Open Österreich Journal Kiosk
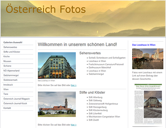Screen dimensions: 166x128 (x=15, y=103)
